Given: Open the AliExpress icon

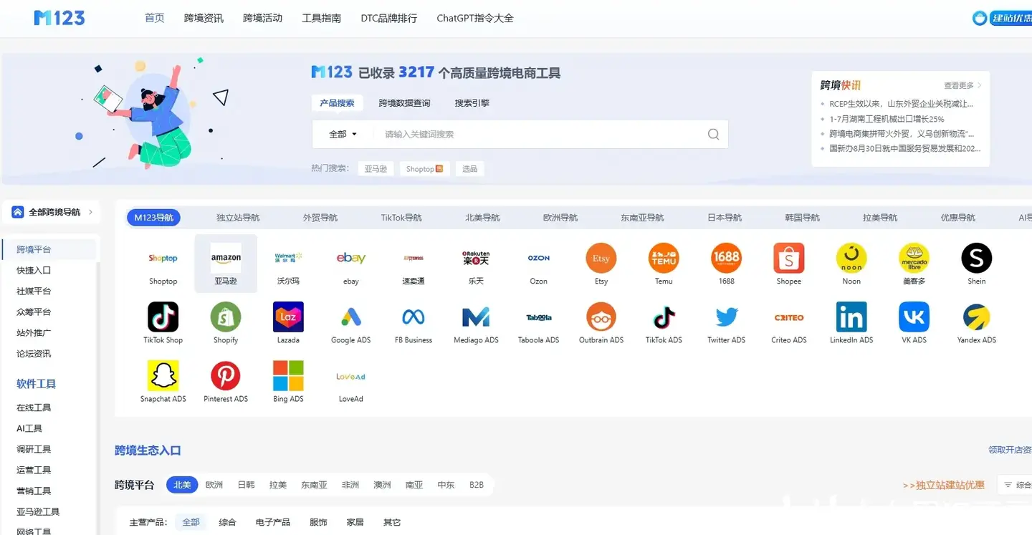Looking at the screenshot, I should [x=414, y=259].
